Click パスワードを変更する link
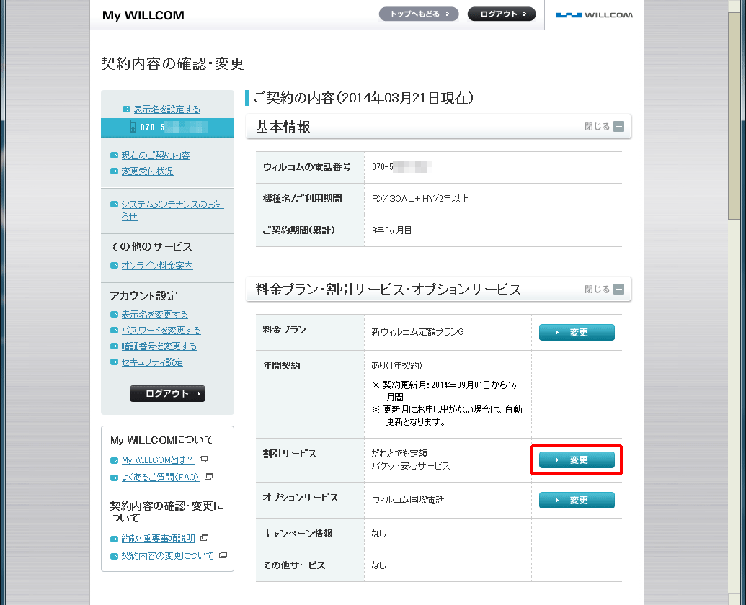The image size is (746, 605). click(161, 331)
